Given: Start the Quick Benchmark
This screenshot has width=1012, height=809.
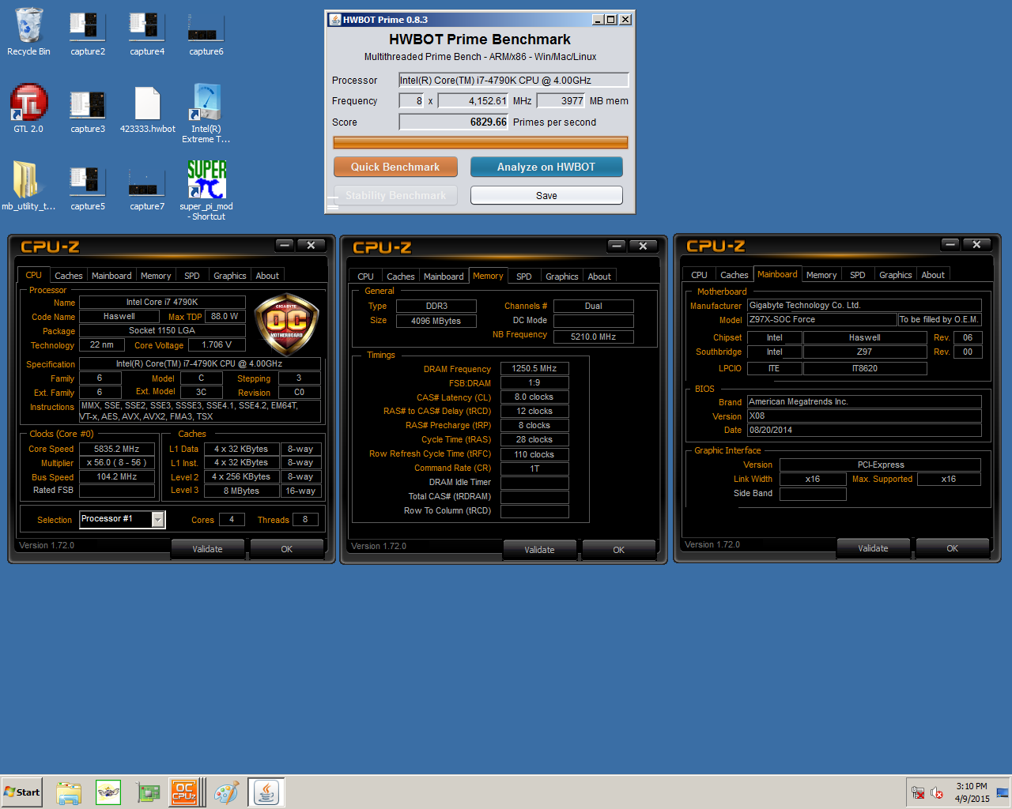Looking at the screenshot, I should coord(395,167).
